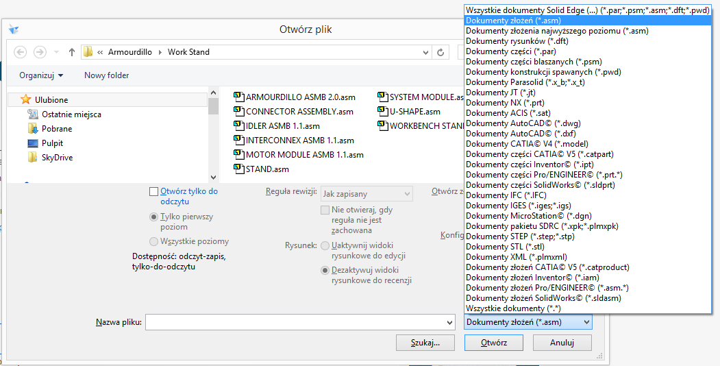Click the Solid Edge dialog title icon
This screenshot has height=366, width=720.
tap(14, 30)
